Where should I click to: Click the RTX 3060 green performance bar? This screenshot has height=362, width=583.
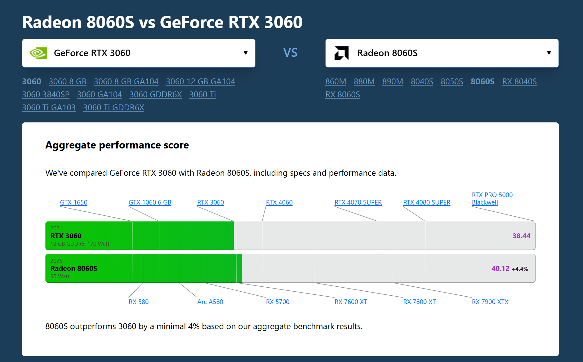(140, 236)
